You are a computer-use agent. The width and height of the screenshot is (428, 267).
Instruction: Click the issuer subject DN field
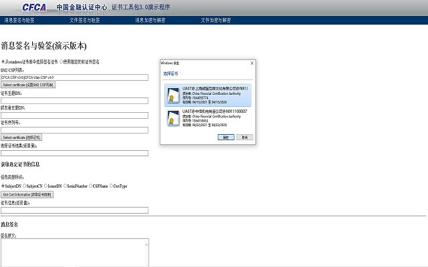[x=74, y=115]
